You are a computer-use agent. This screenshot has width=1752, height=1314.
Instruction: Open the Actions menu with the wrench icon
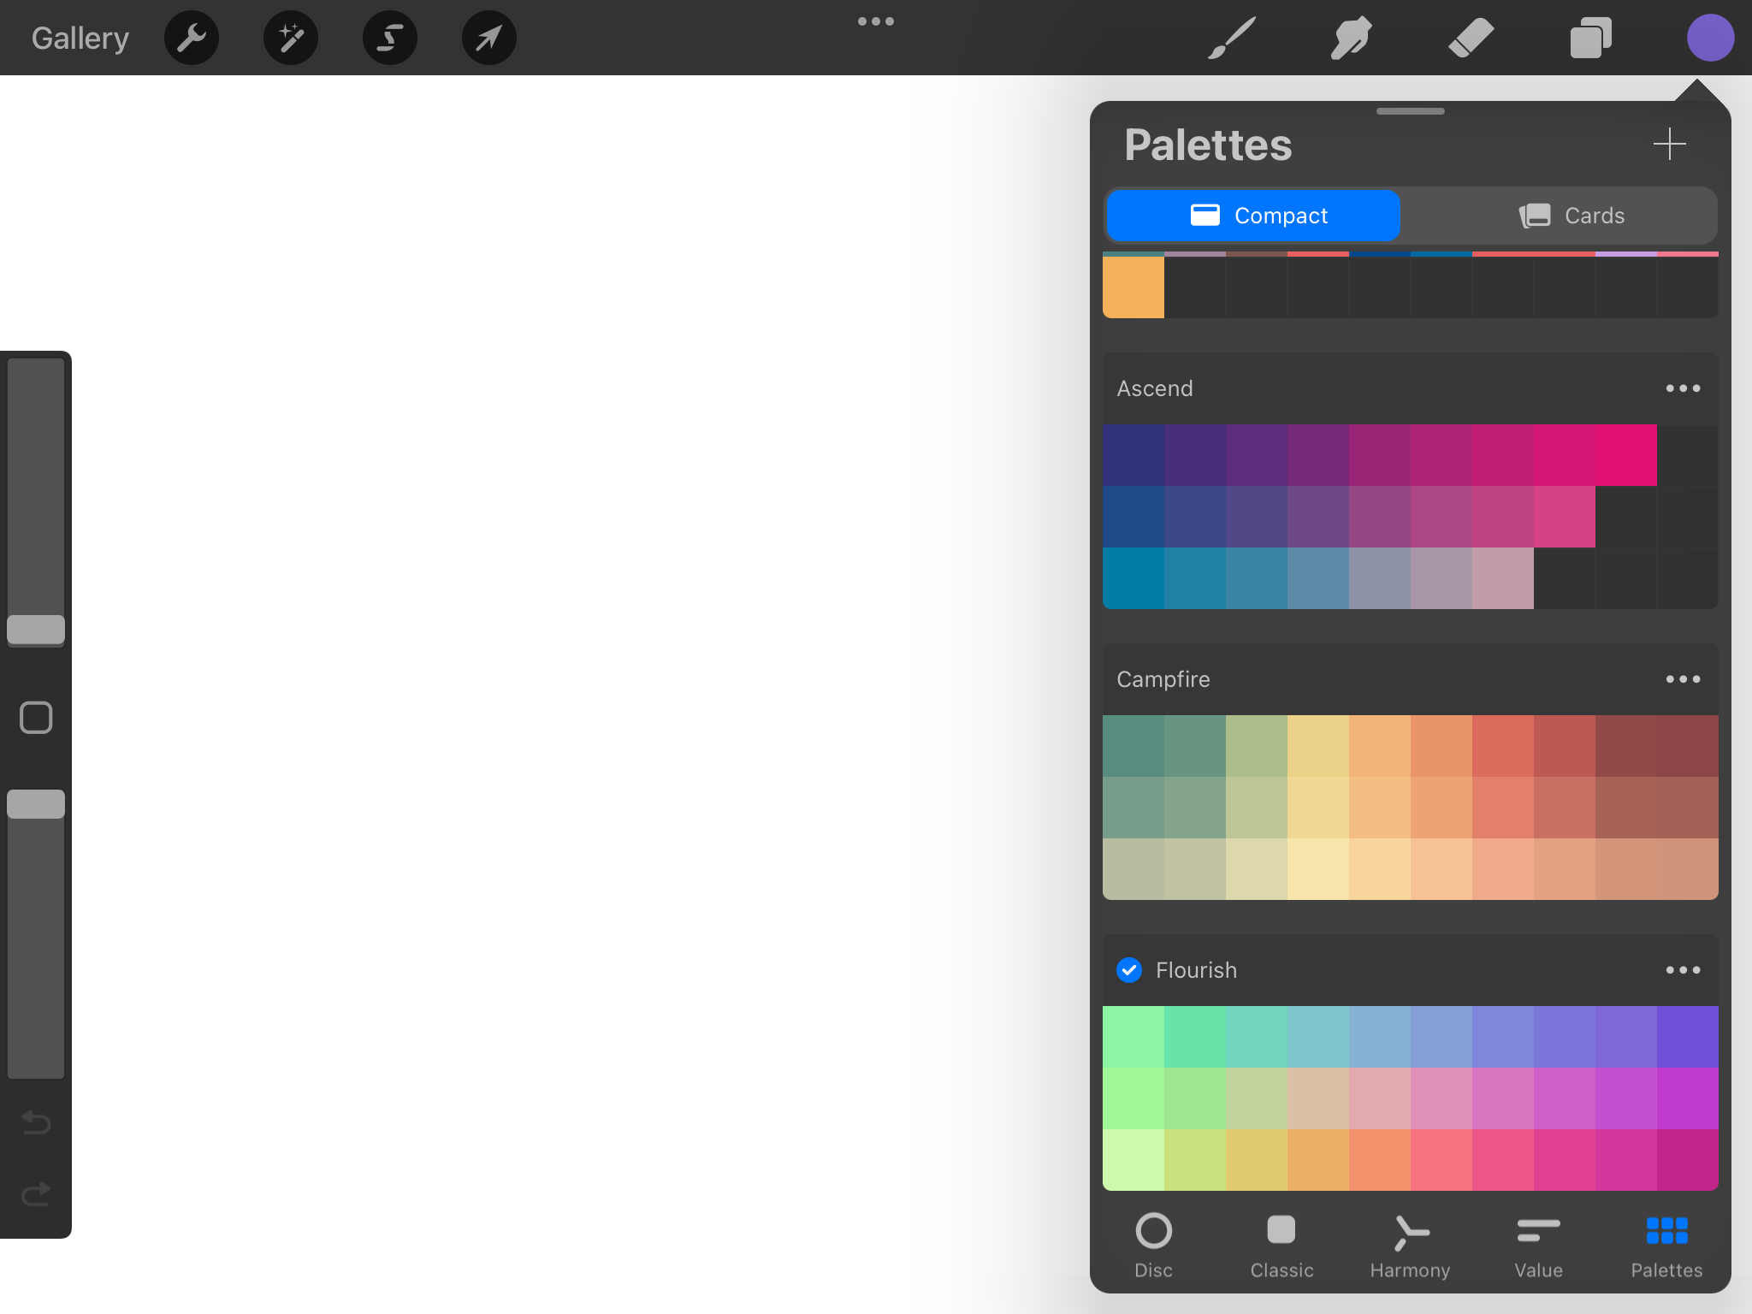[x=192, y=38]
